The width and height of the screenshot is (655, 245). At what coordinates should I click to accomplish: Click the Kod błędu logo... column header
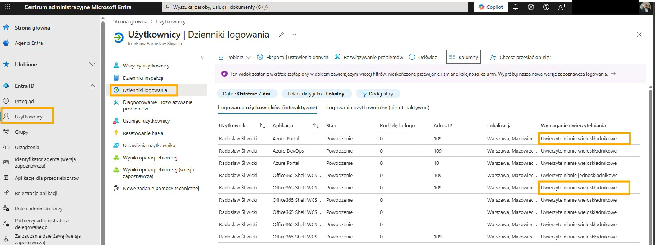pos(399,125)
